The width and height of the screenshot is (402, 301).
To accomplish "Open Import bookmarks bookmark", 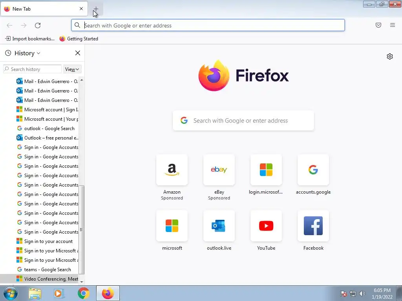I will pos(30,39).
